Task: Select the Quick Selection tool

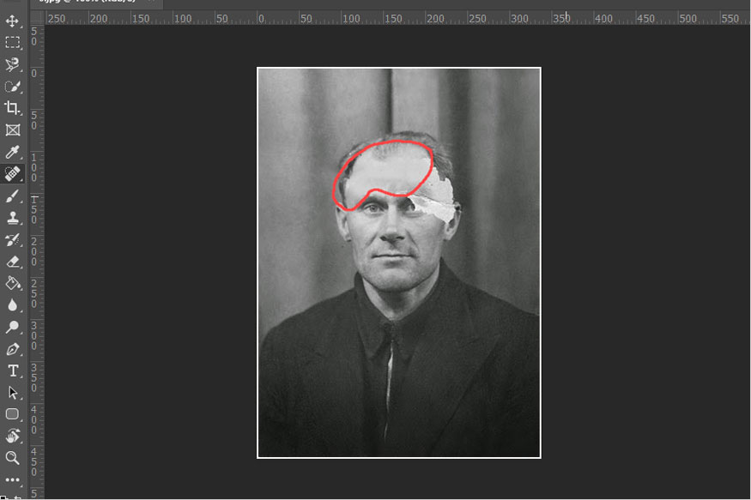Action: pos(13,86)
